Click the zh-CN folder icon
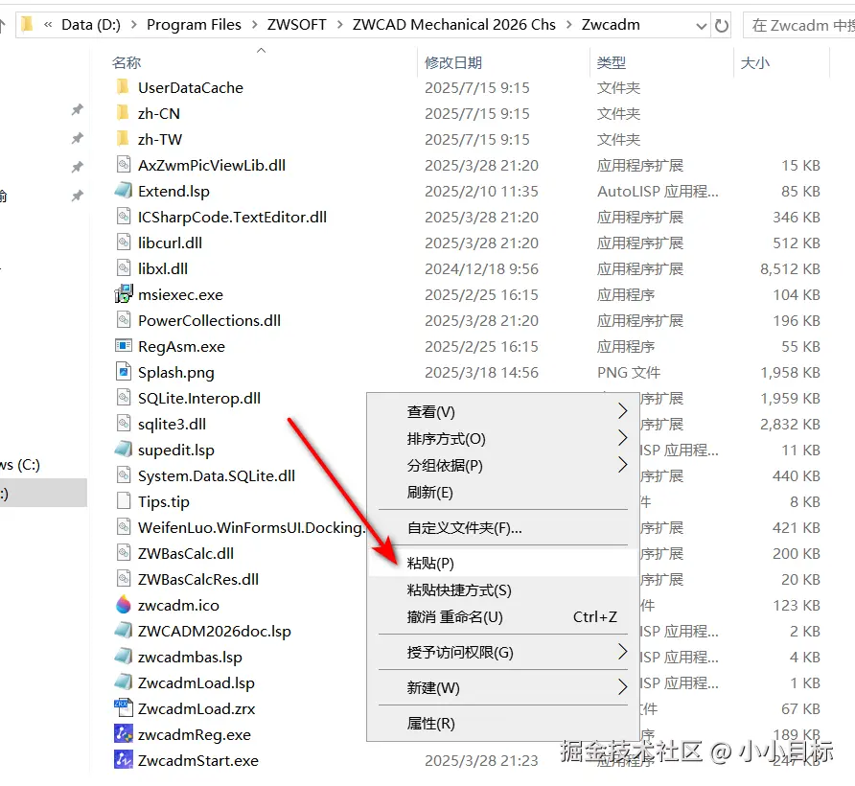 tap(124, 113)
